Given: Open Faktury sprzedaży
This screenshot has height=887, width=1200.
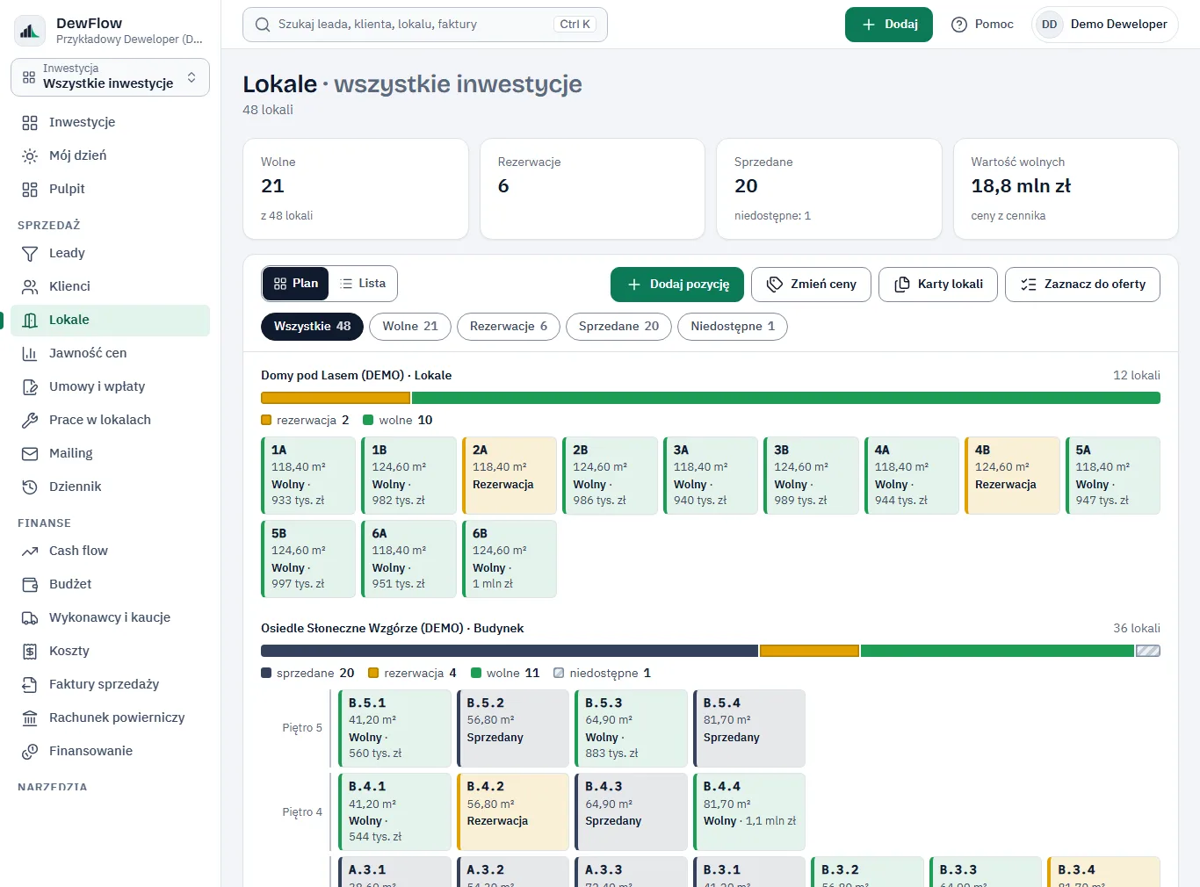Looking at the screenshot, I should (x=110, y=684).
